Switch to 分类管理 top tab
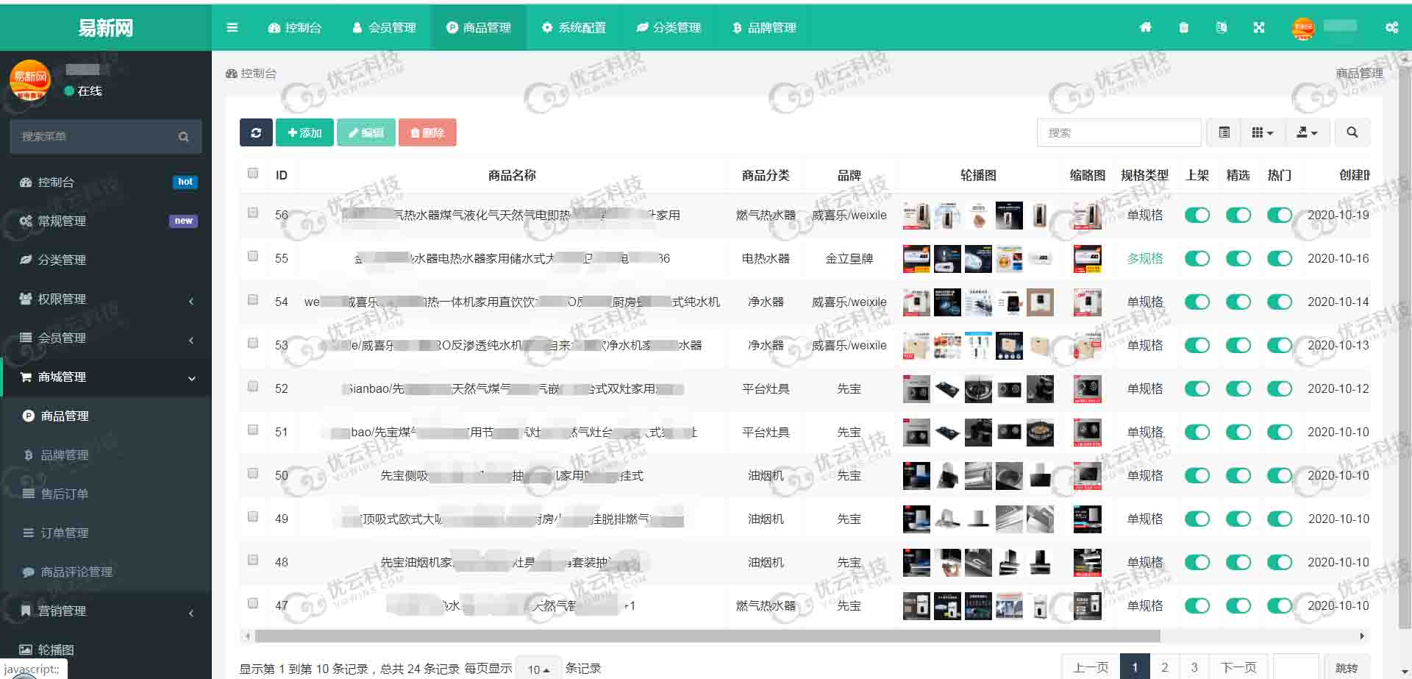 (x=668, y=27)
